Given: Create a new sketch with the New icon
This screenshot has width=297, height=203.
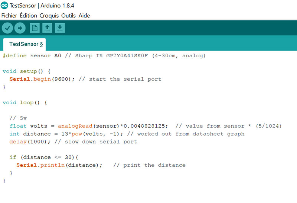Looking at the screenshot, I should (35, 28).
